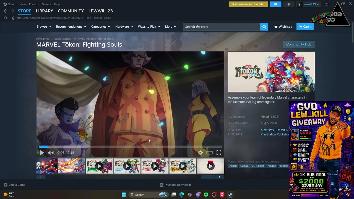Open the PlayStation Publishing publisher link
This screenshot has width=354, height=199.
275,134
